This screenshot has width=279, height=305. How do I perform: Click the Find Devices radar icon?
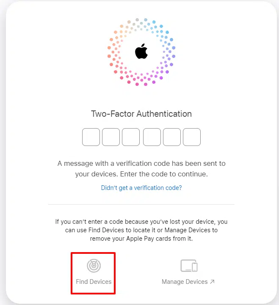coord(94,266)
